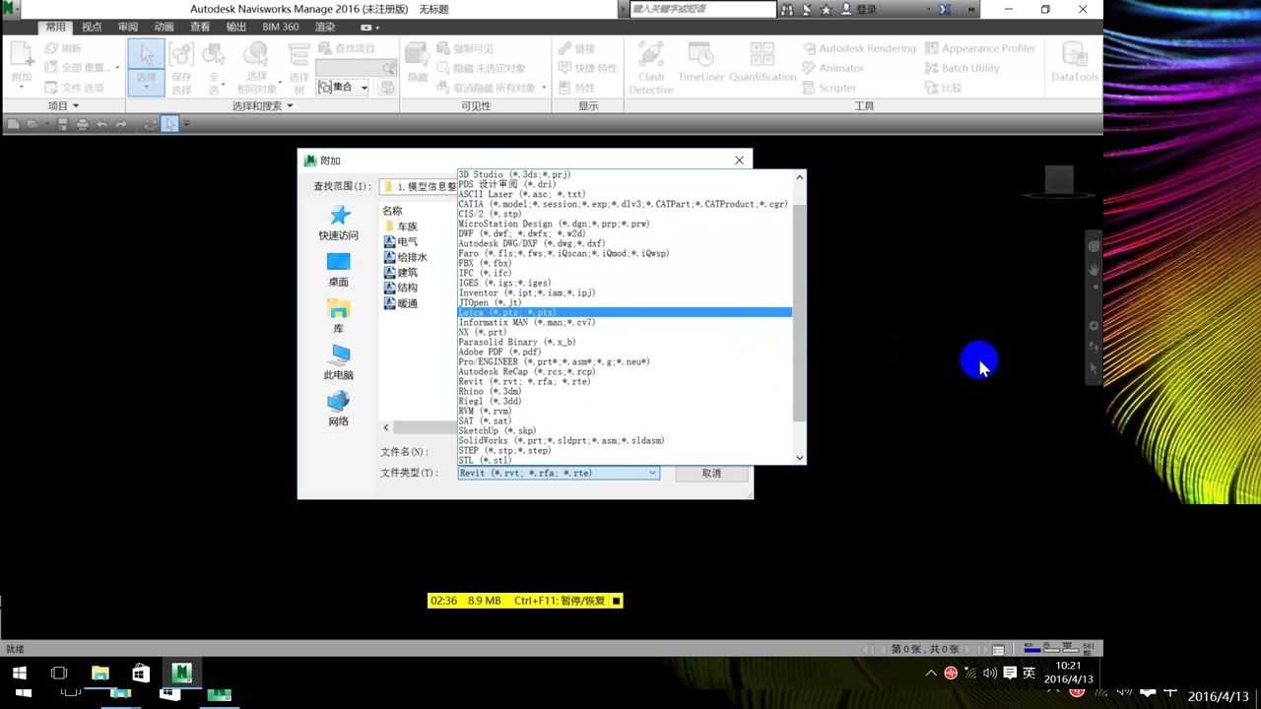Expand the 选择和搜索 panel arrow
The height and width of the screenshot is (709, 1261).
(290, 106)
